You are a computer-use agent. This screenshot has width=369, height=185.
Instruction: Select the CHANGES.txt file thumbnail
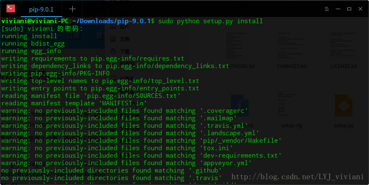(x=292, y=45)
